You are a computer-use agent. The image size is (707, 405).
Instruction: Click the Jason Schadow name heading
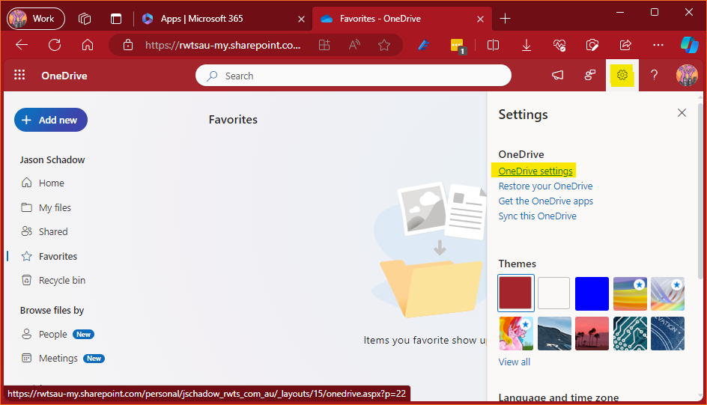coord(52,160)
